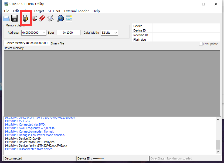Click the 'Device ID' label in device info panel
Screen dimensions: 224x163
click(140, 30)
